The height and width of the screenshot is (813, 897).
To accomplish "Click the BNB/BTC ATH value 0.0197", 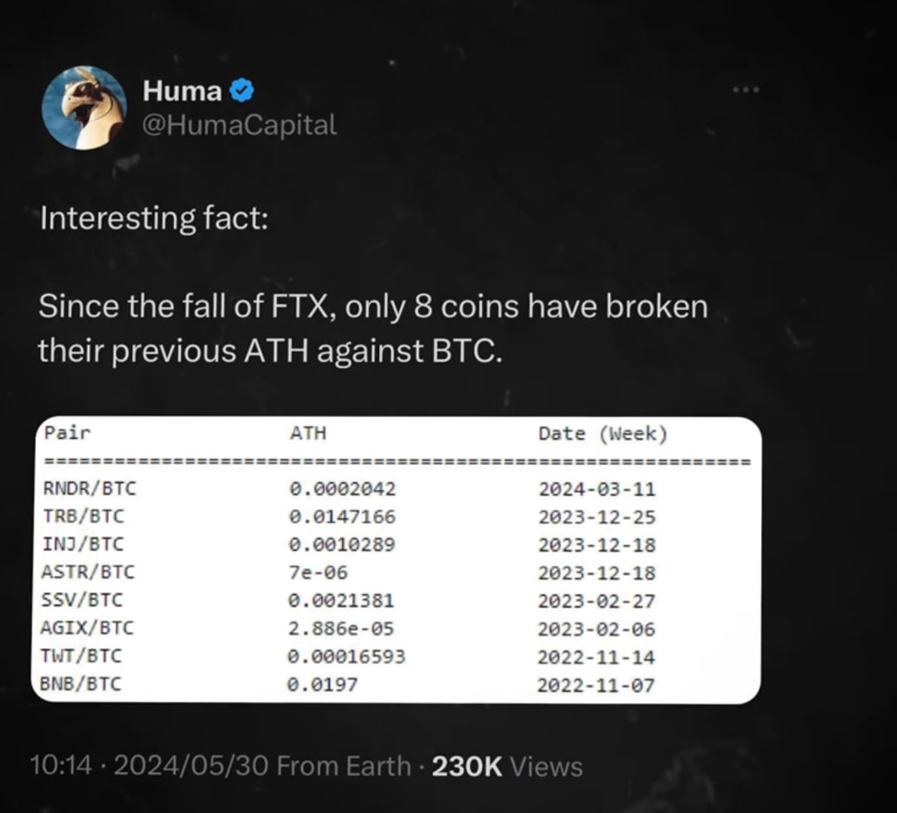I will pyautogui.click(x=323, y=684).
